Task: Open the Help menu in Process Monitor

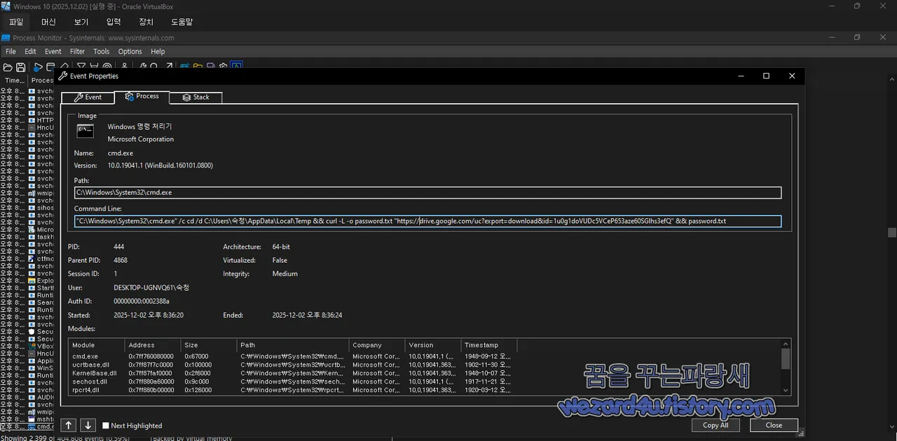Action: [158, 51]
